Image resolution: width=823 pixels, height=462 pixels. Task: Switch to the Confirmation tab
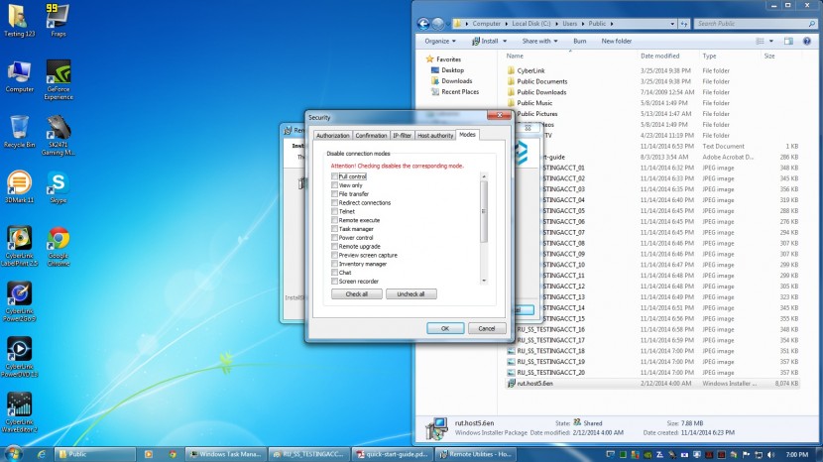pos(371,136)
